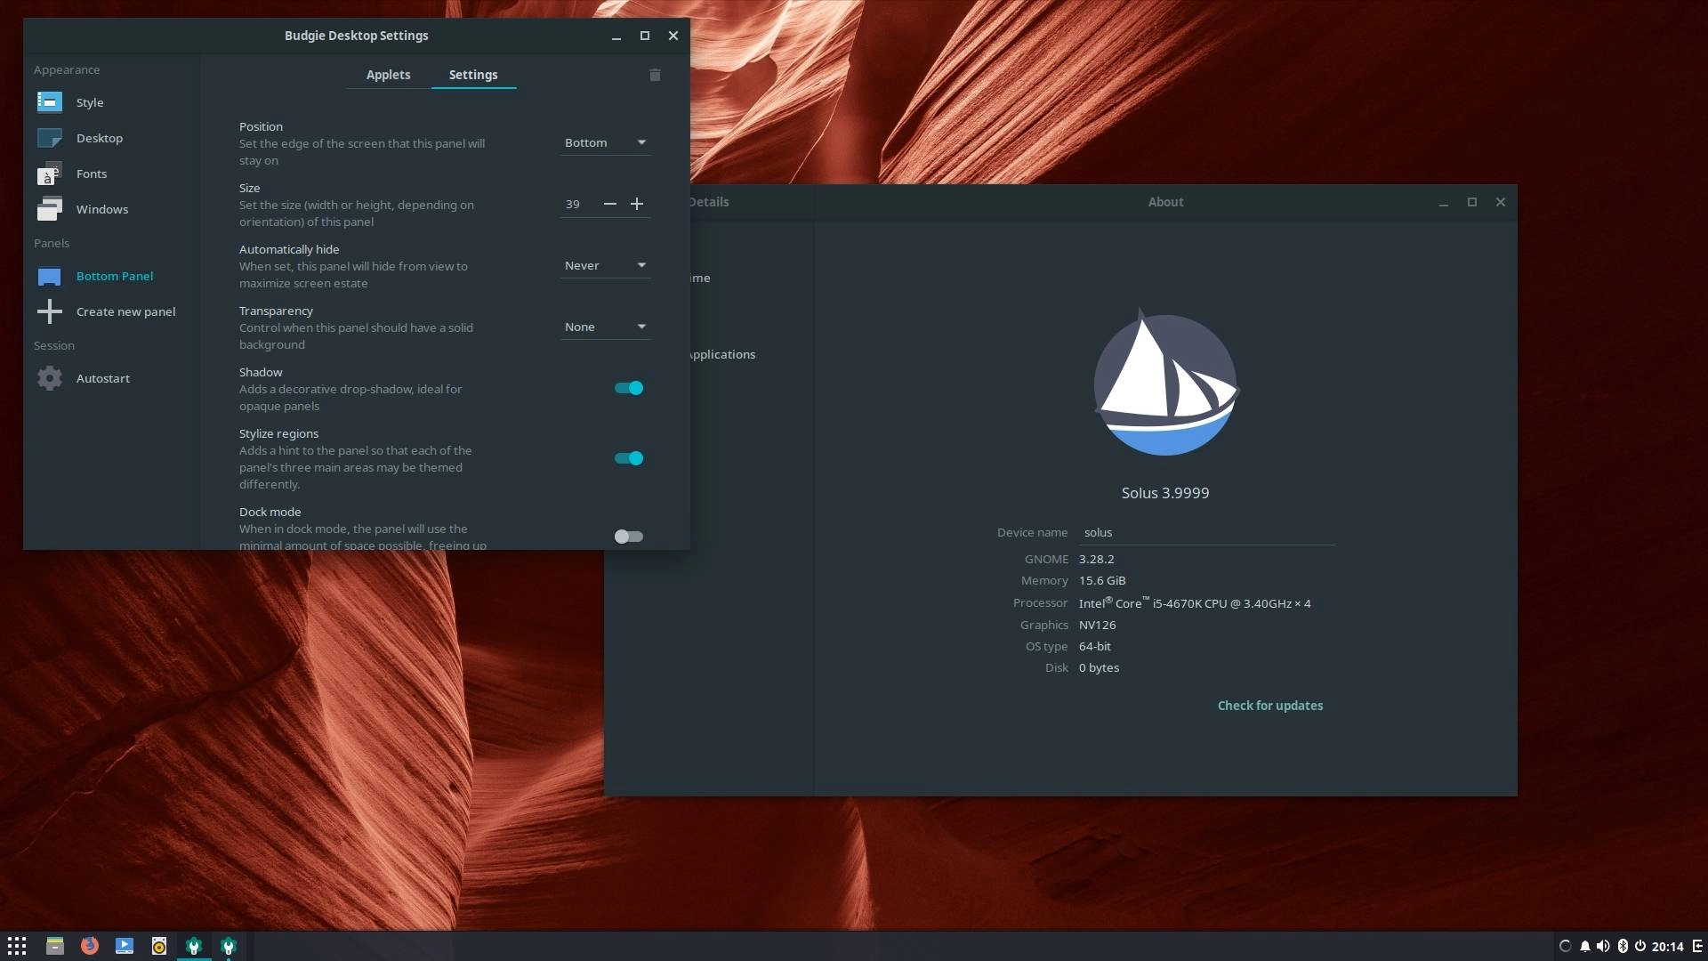
Task: Switch to the Settings tab
Action: click(473, 75)
